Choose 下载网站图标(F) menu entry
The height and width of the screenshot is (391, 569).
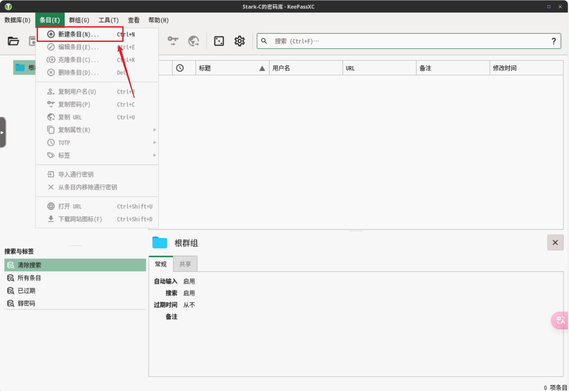click(x=97, y=219)
